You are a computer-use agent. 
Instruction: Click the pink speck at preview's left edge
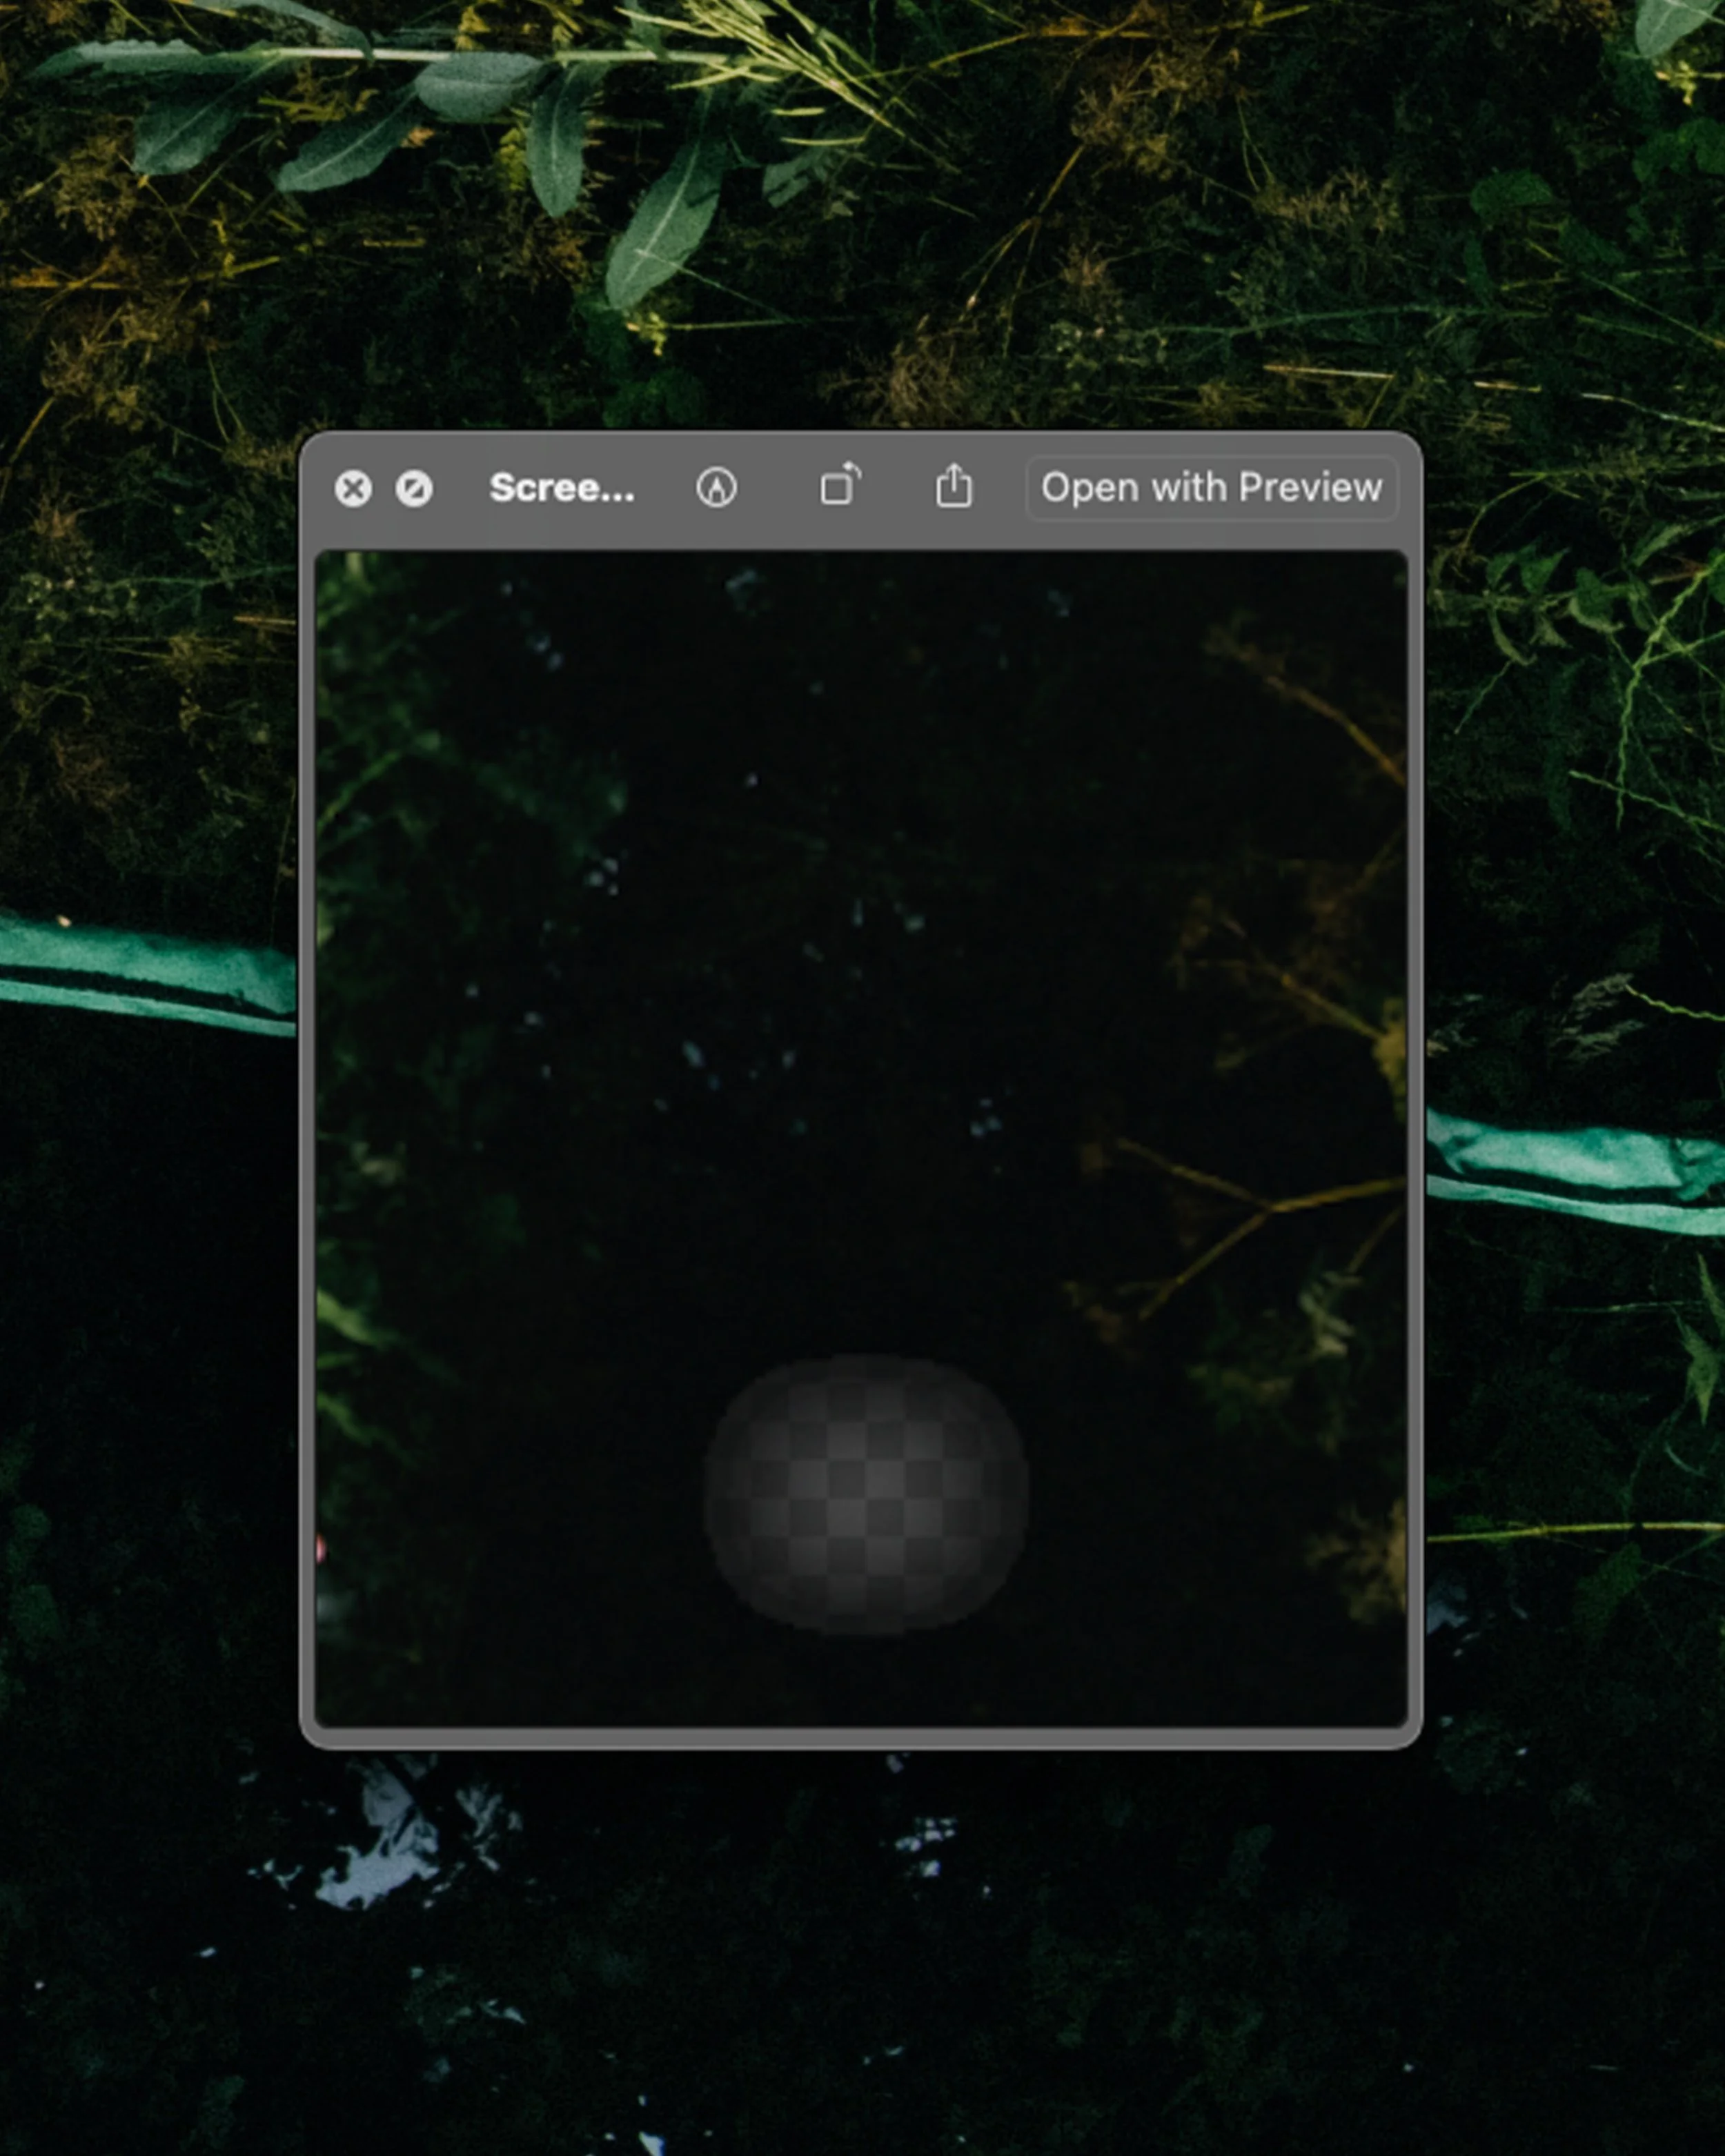tap(320, 1549)
